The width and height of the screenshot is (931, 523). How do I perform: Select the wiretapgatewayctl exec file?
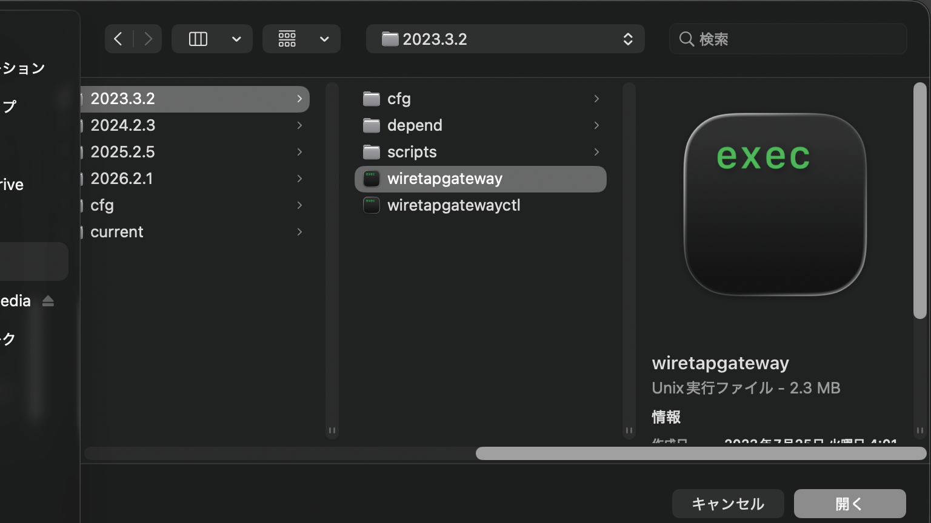pos(453,205)
